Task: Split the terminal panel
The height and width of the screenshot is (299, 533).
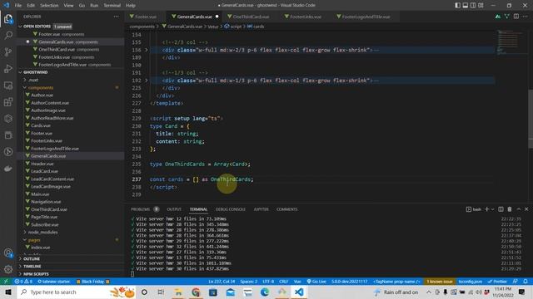Action: tap(501, 209)
